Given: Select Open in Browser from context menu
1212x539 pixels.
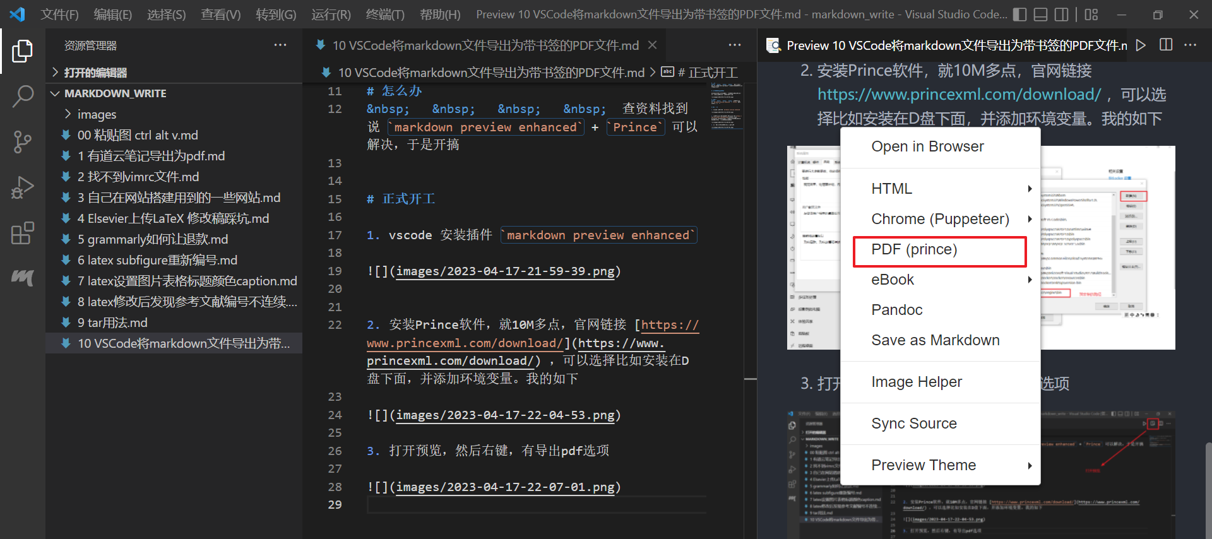Looking at the screenshot, I should click(941, 146).
